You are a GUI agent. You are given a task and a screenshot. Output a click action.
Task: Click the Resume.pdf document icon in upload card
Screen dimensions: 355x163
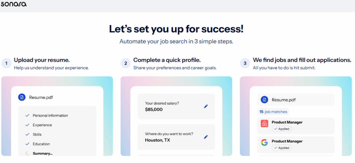[x=22, y=97]
